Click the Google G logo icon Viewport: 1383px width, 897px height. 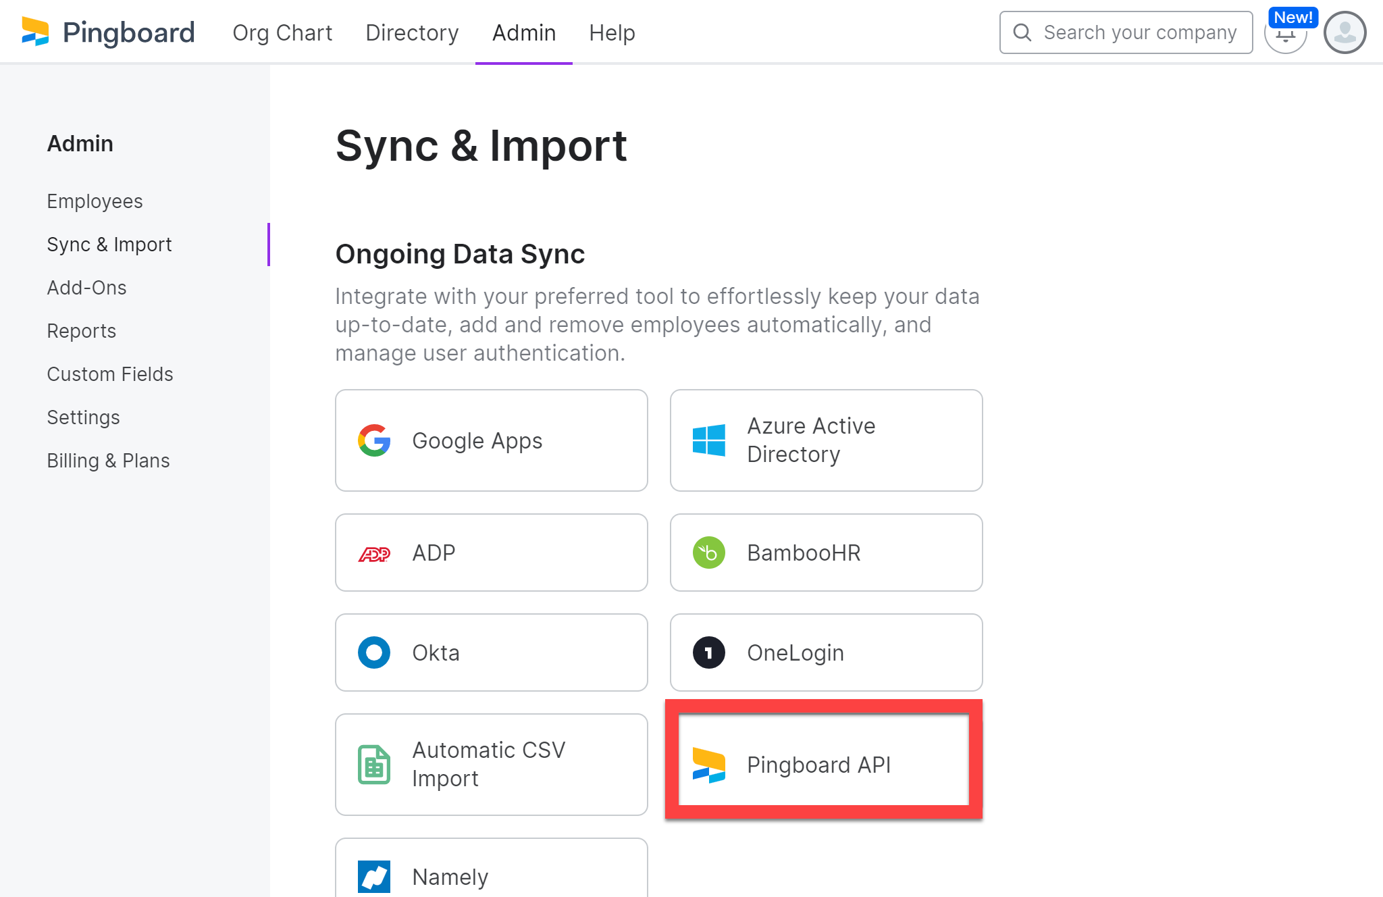374,440
